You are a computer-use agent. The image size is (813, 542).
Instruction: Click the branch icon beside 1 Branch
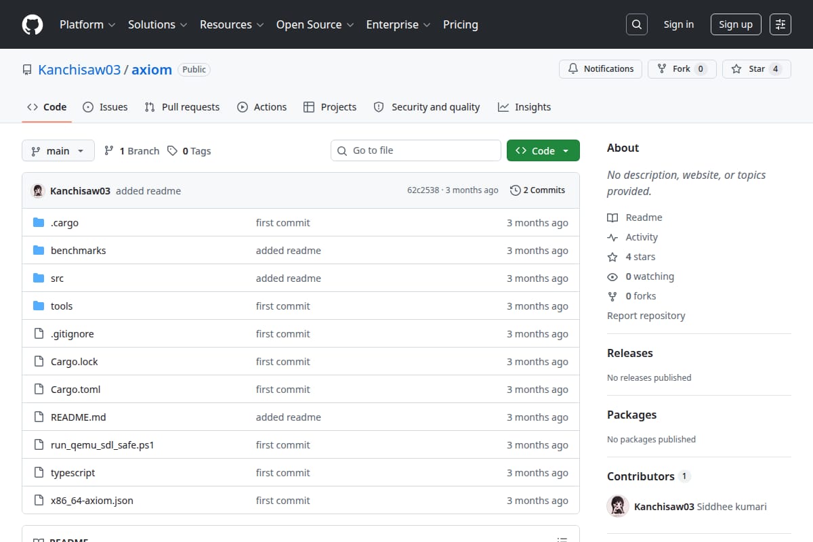click(x=109, y=151)
